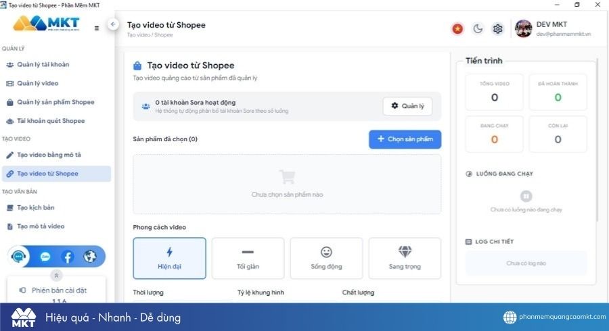Click the paused stream icon

click(x=526, y=196)
